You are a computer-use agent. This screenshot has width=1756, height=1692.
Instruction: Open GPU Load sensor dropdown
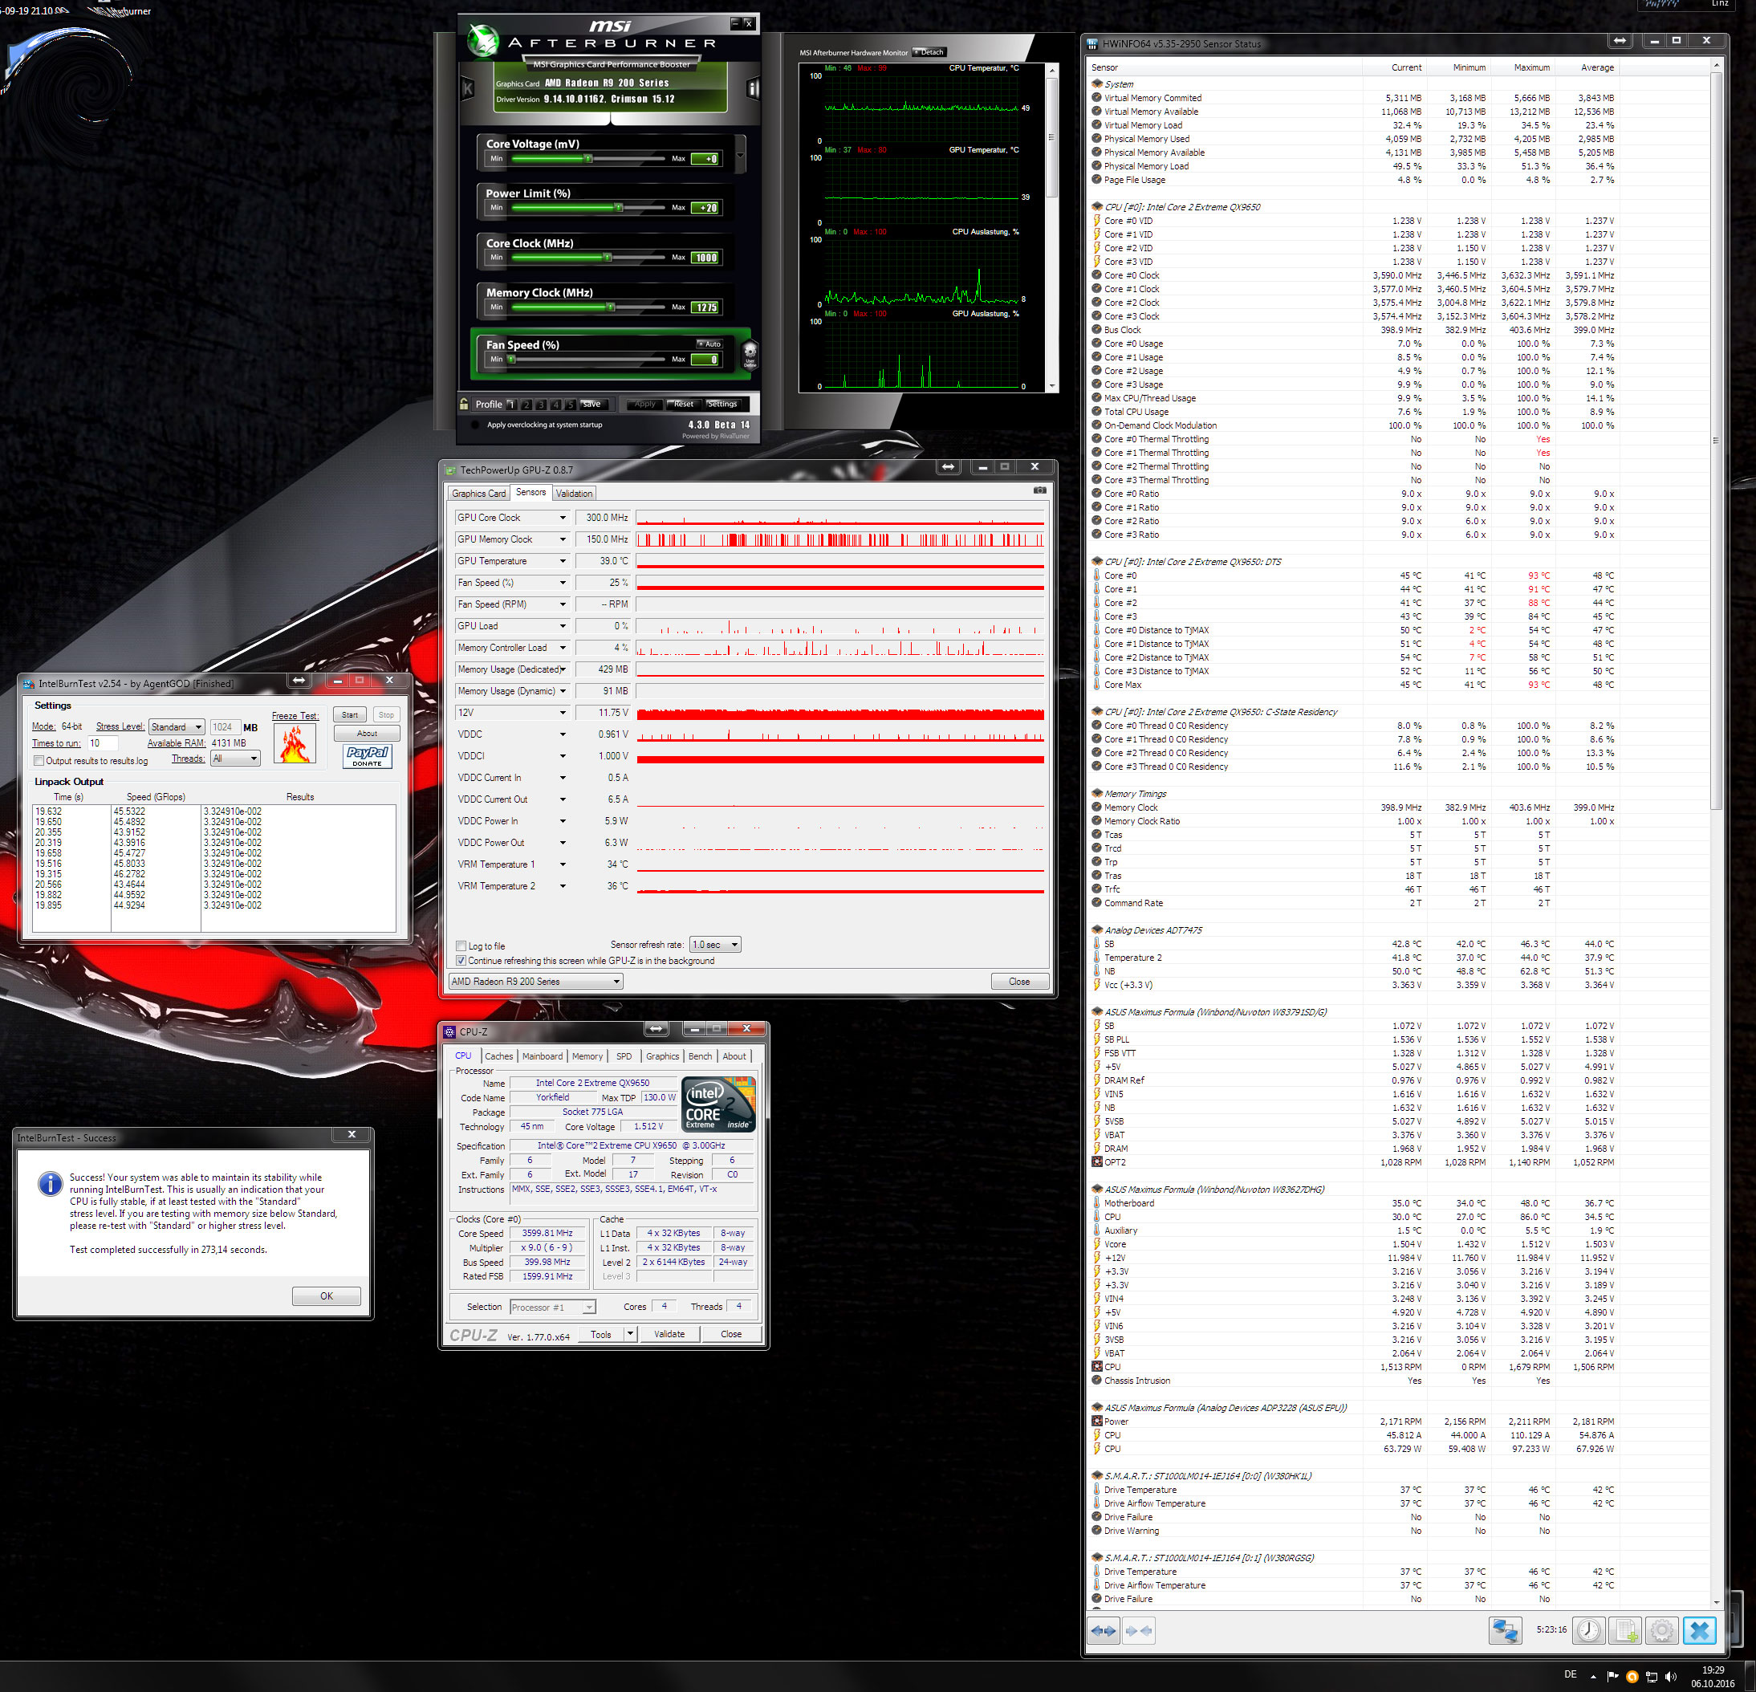(563, 626)
